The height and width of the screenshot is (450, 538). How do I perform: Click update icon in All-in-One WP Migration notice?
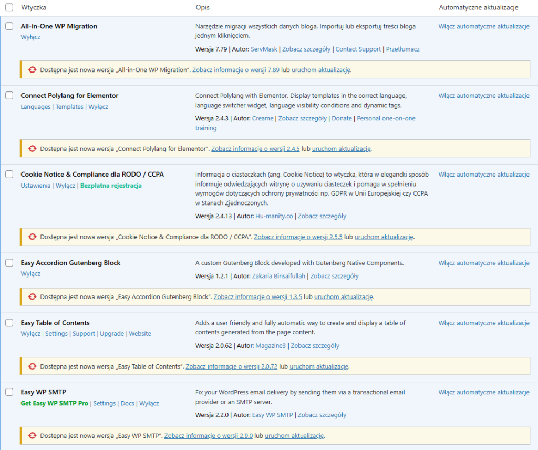pyautogui.click(x=33, y=70)
